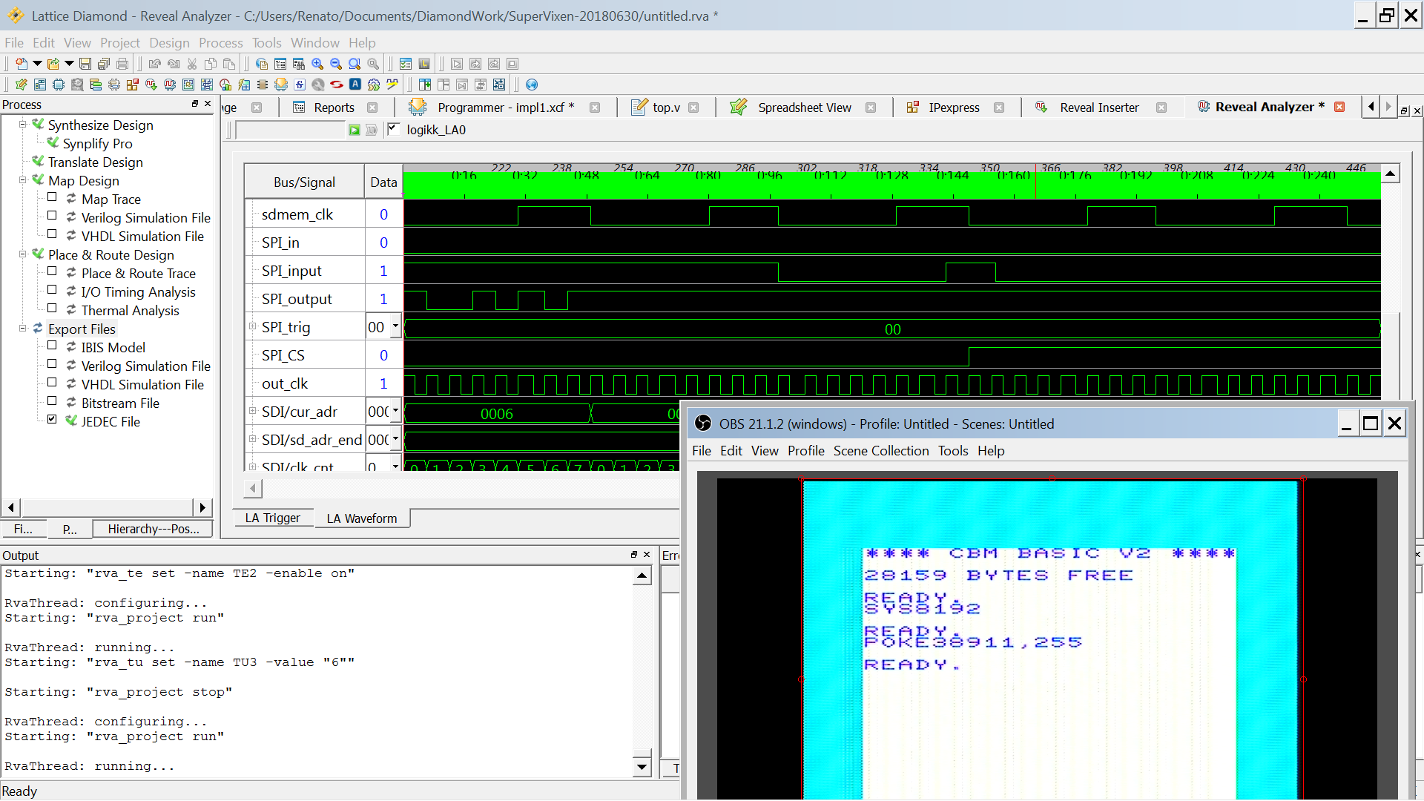Click the Zoom Out magnifier icon
Viewport: 1424px width, 801px height.
point(336,64)
